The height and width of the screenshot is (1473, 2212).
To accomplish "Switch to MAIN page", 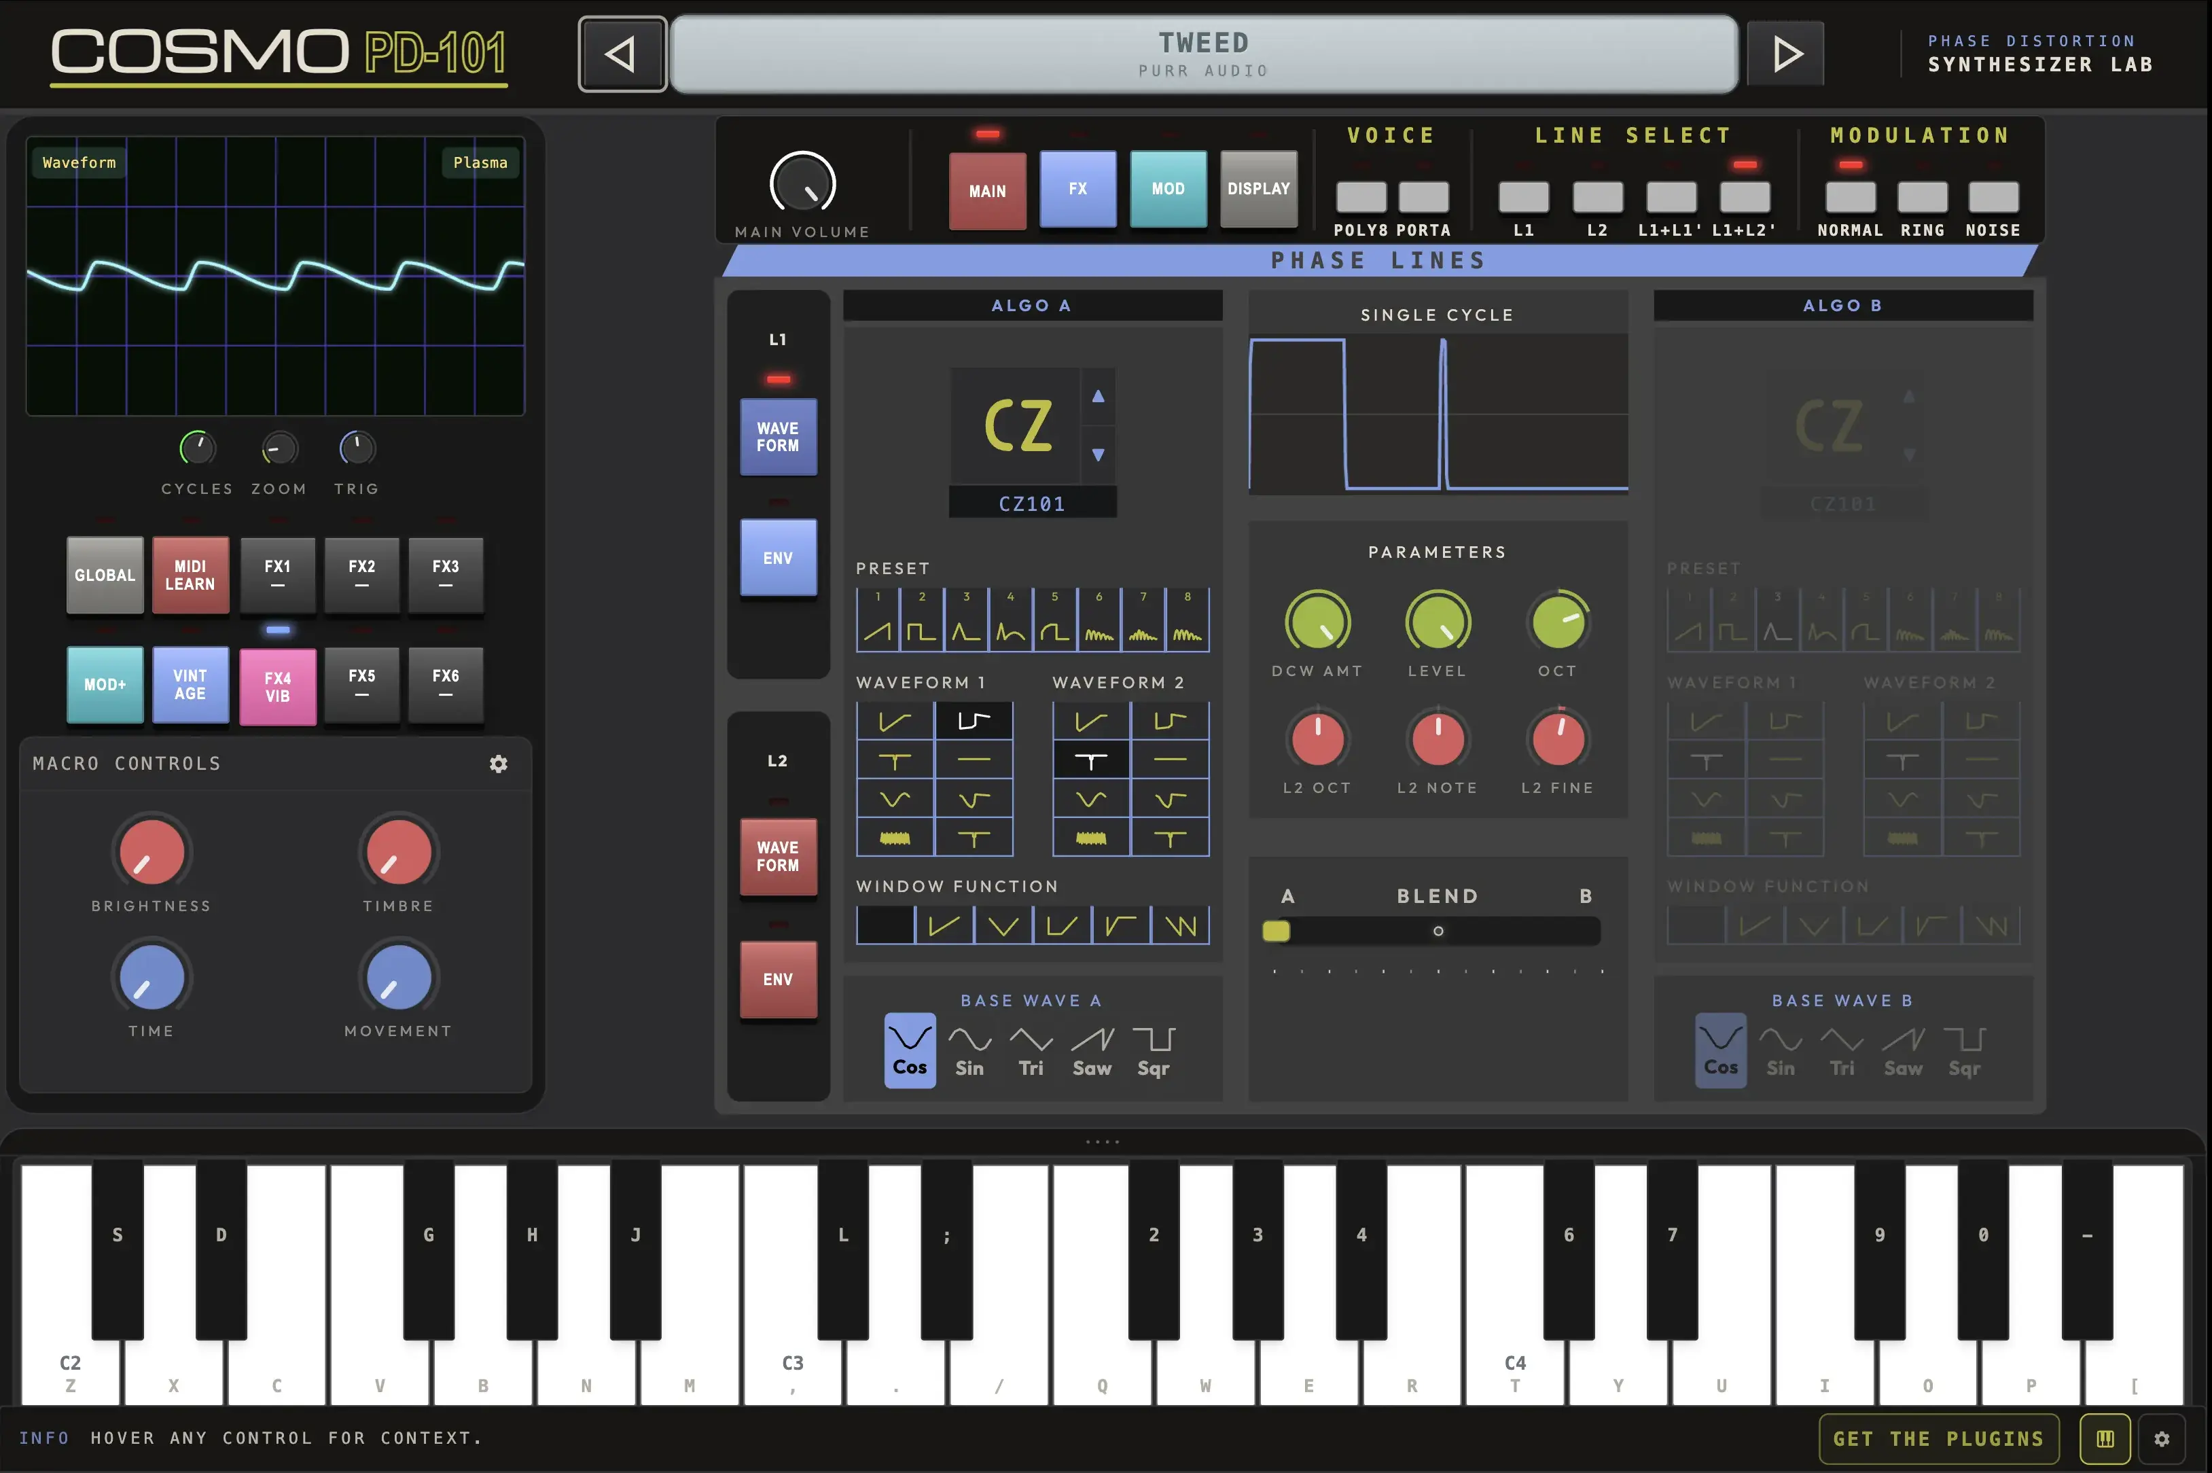I will click(987, 191).
